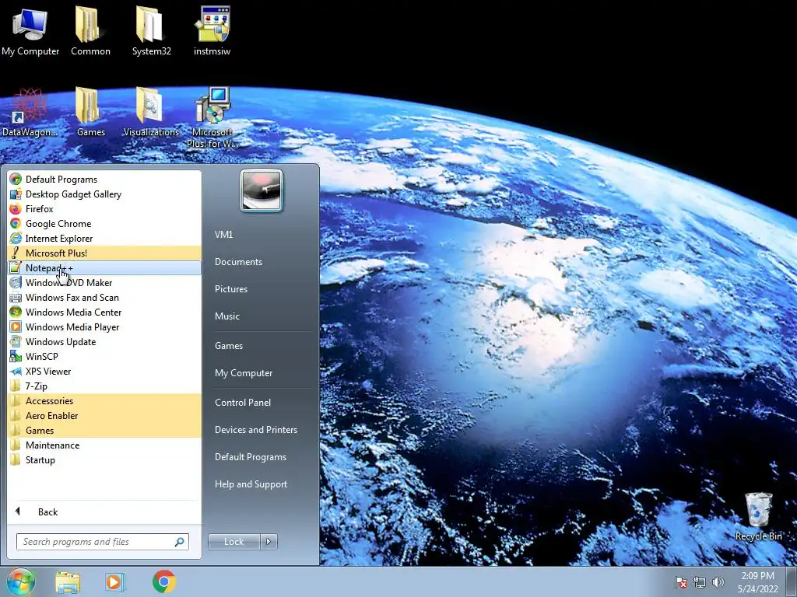The image size is (797, 597).
Task: Open Pictures from Start menu
Action: click(x=262, y=289)
